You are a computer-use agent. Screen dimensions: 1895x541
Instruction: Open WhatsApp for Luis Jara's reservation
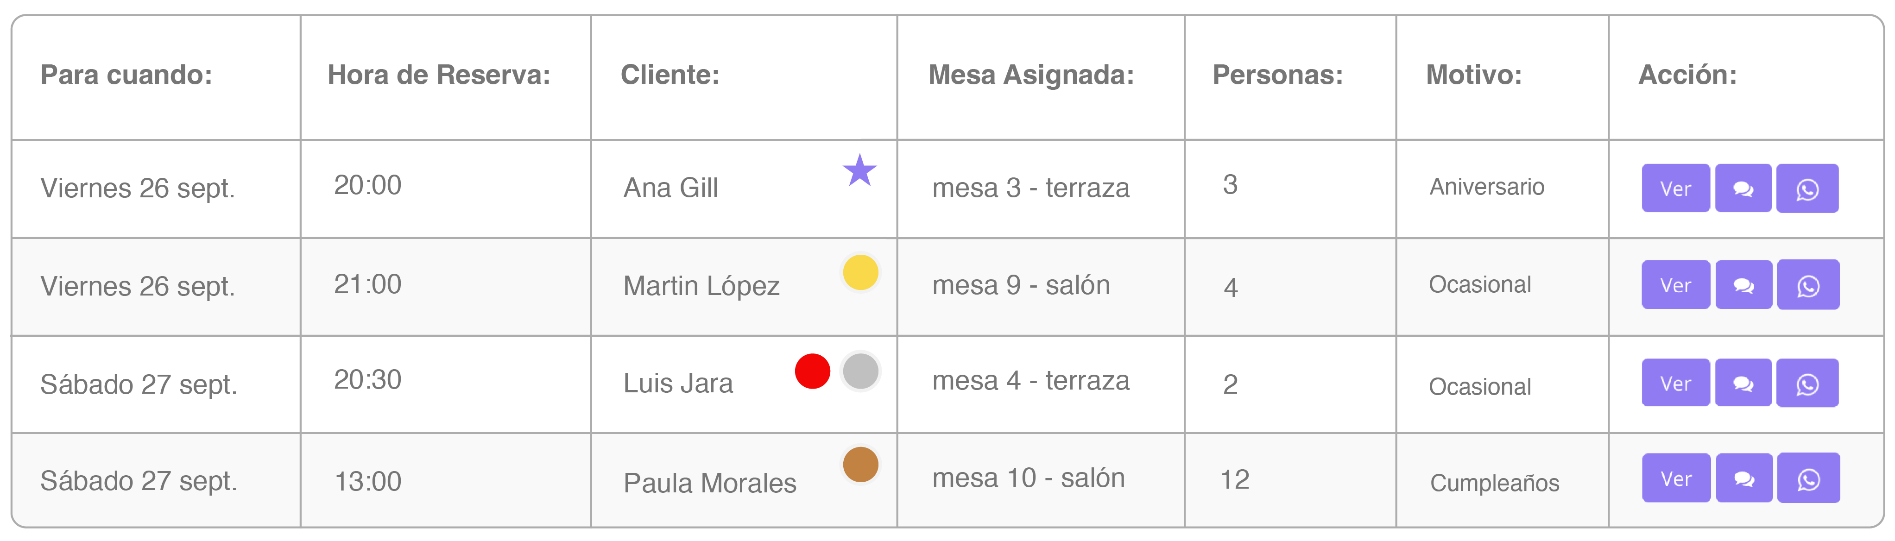(1807, 383)
